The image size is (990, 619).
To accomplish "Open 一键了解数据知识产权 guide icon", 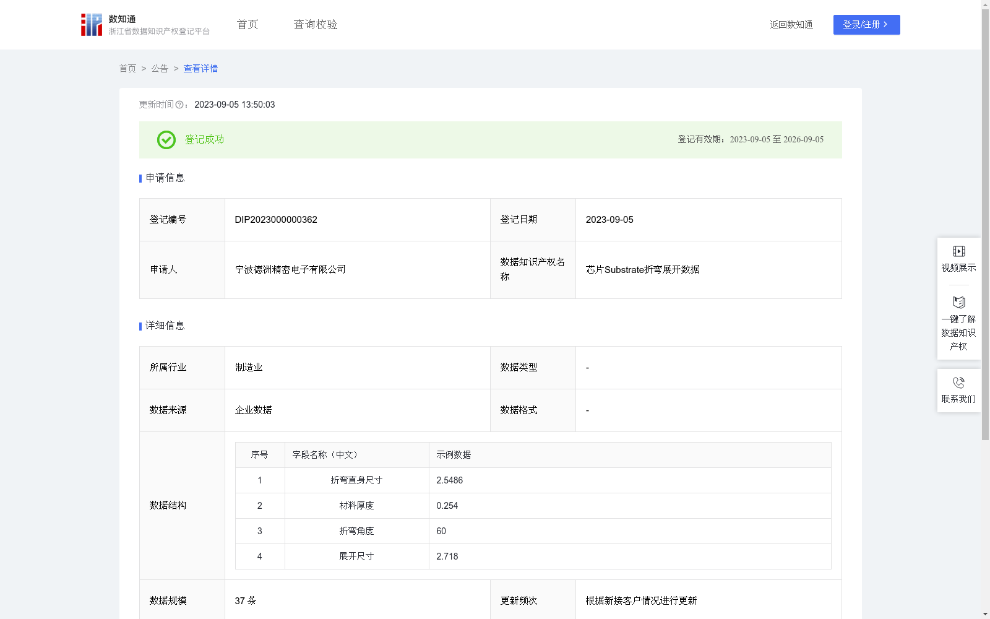I will [958, 303].
